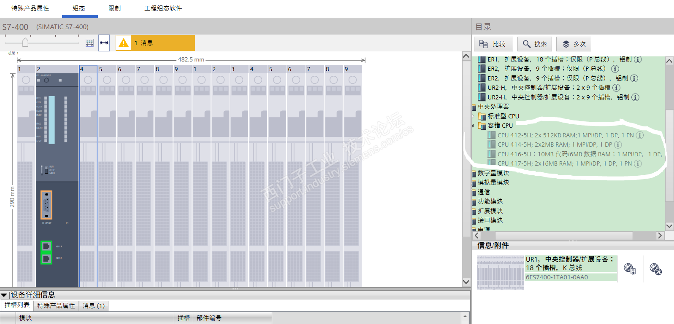Viewport: 674px width, 324px height.
Task: Click the rack view scroll up arrow
Action: pyautogui.click(x=466, y=56)
